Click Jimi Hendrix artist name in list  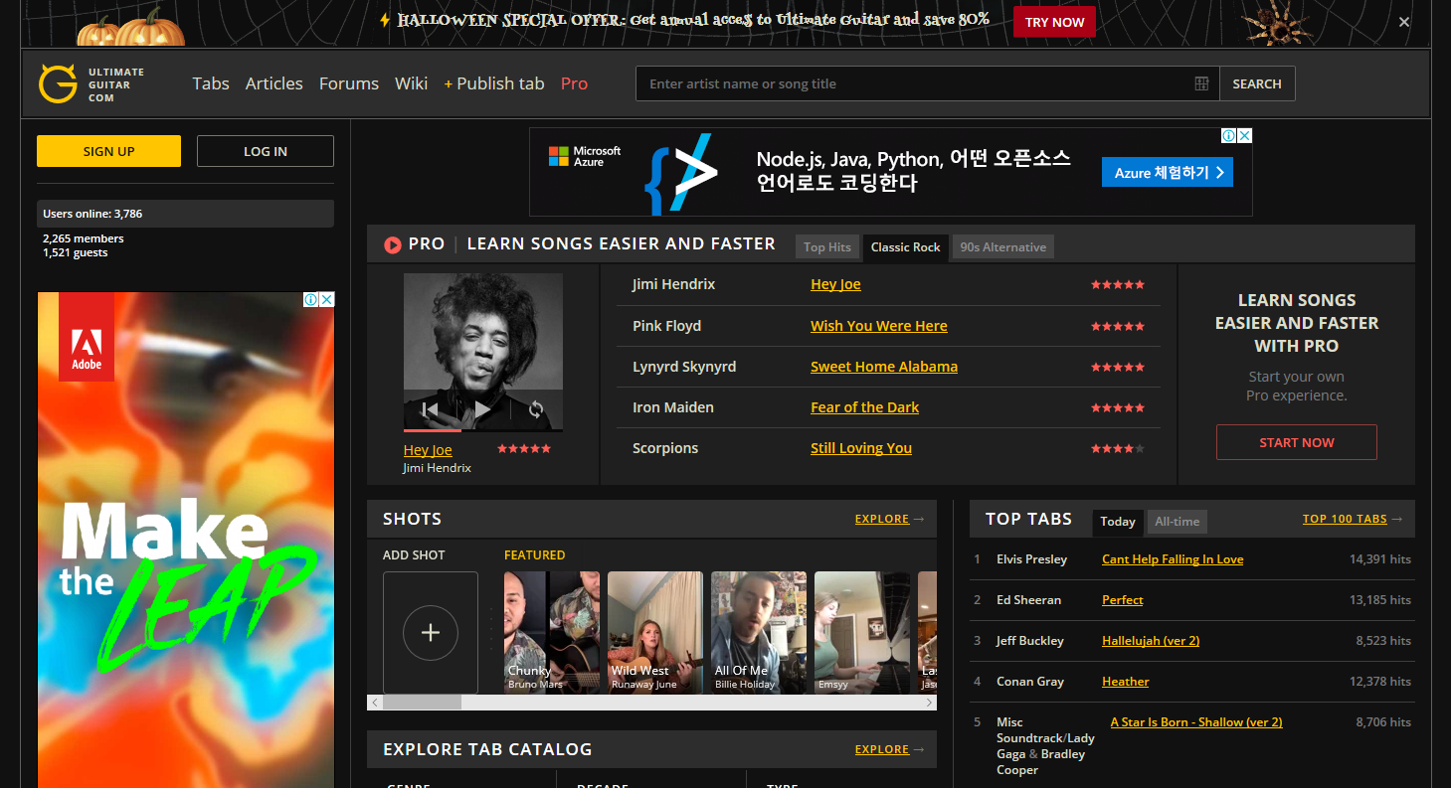point(674,284)
